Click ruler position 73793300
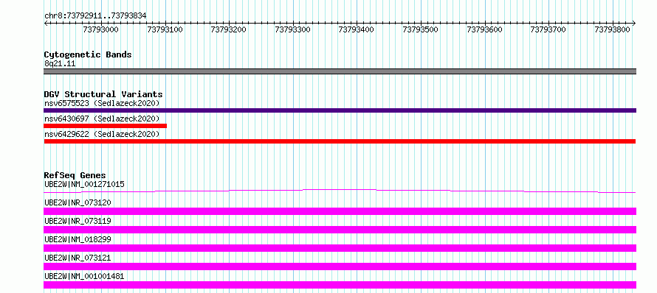Viewport: 657px width, 293px height. 293,29
